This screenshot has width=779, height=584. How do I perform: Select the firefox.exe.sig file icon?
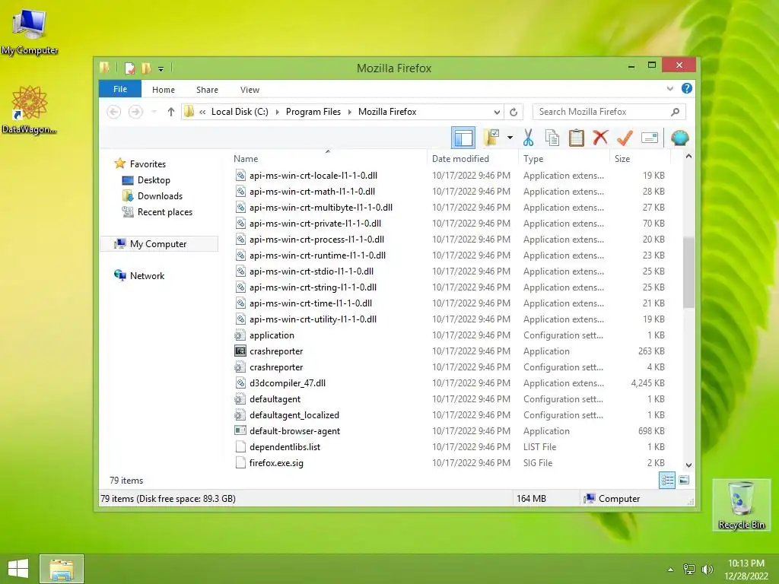point(240,463)
